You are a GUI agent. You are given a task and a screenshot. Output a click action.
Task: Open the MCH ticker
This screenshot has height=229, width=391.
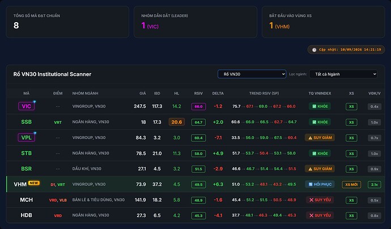point(27,200)
